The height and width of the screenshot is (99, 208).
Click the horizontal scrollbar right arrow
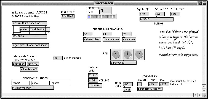(199, 95)
